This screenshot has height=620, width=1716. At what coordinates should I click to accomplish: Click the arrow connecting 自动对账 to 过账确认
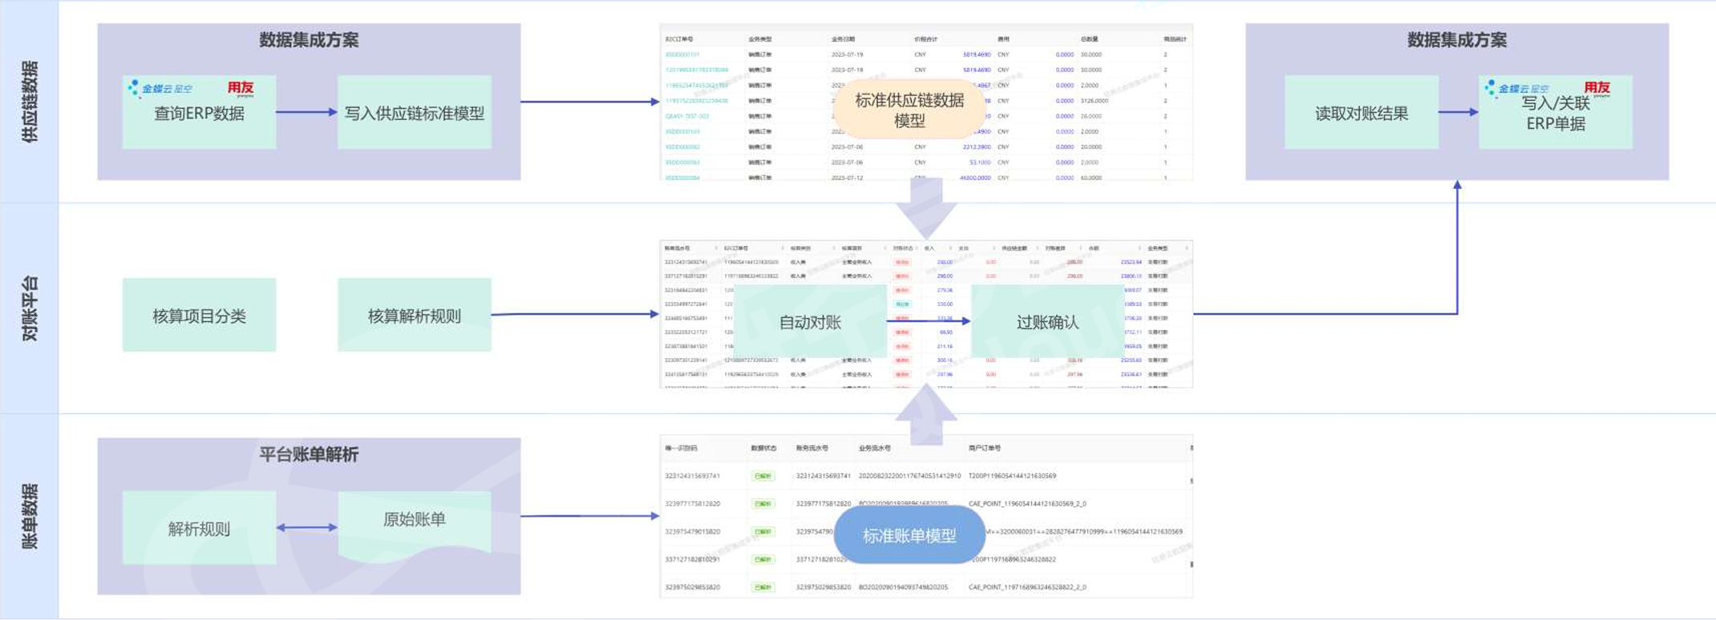(929, 321)
